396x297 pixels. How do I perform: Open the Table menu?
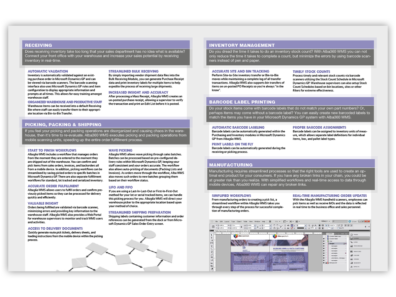pyautogui.click(x=245, y=221)
